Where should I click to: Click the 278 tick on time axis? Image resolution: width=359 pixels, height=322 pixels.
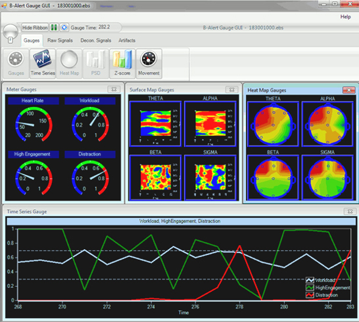(239, 307)
